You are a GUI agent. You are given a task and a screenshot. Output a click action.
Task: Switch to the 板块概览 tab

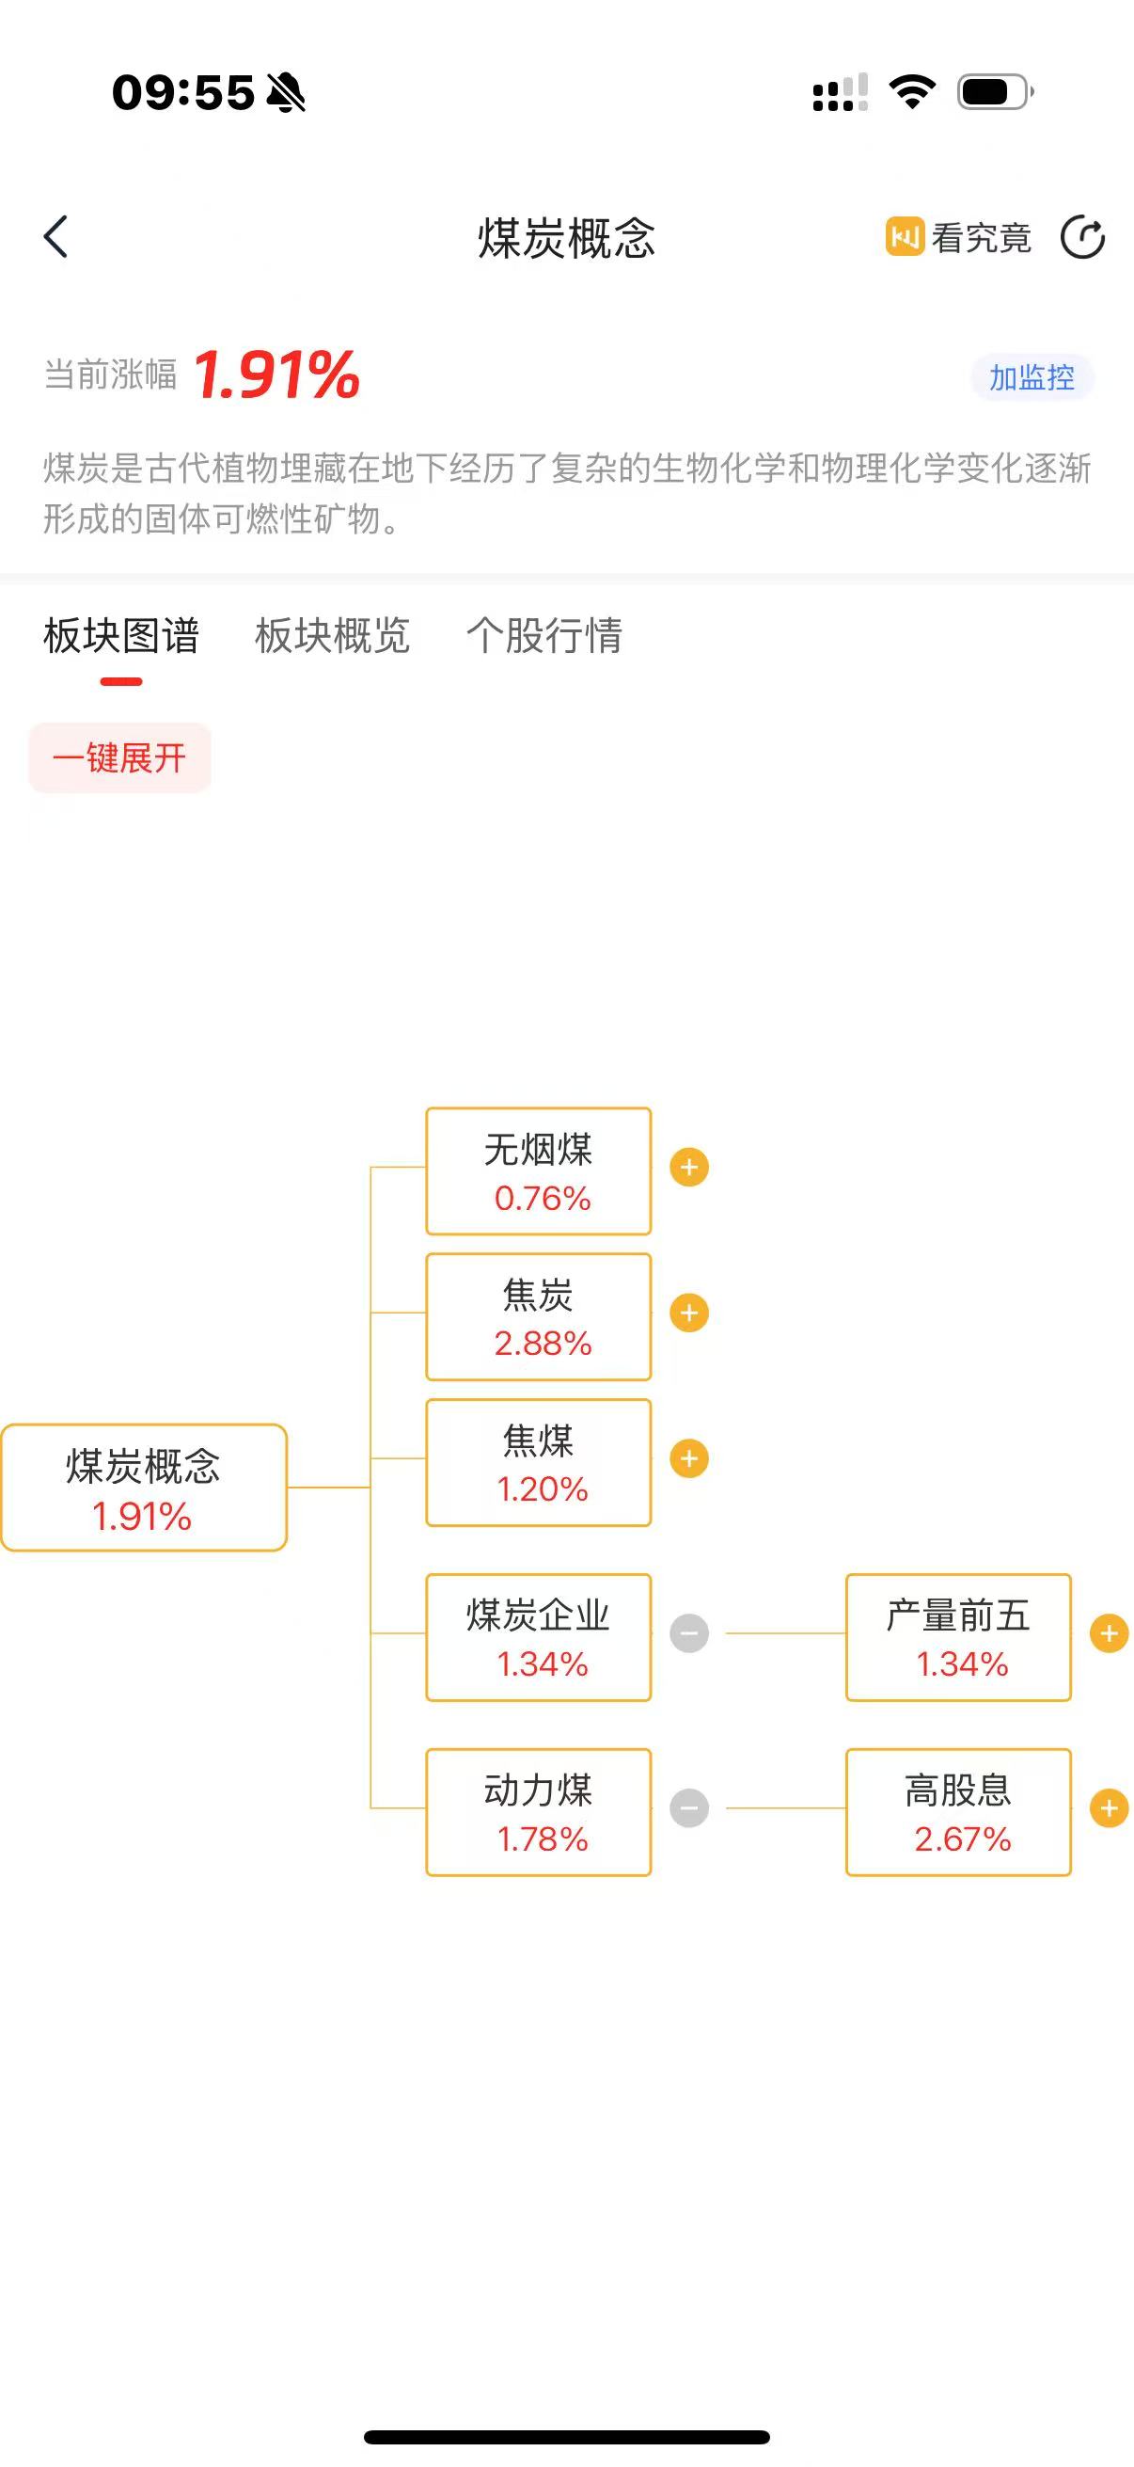(x=332, y=636)
